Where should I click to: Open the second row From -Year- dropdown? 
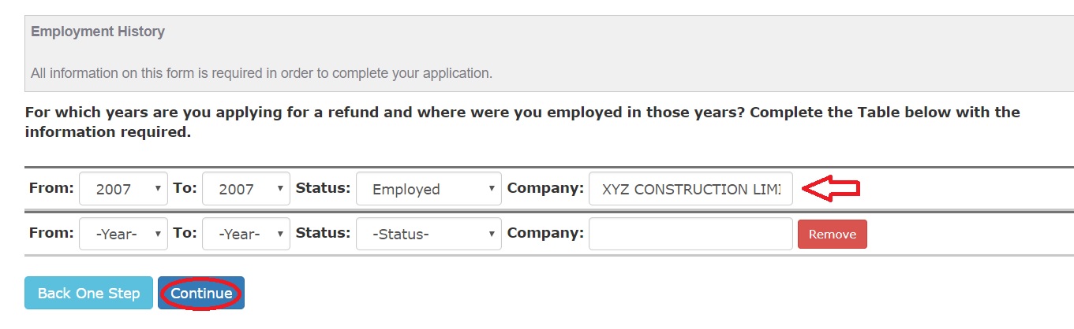click(123, 234)
